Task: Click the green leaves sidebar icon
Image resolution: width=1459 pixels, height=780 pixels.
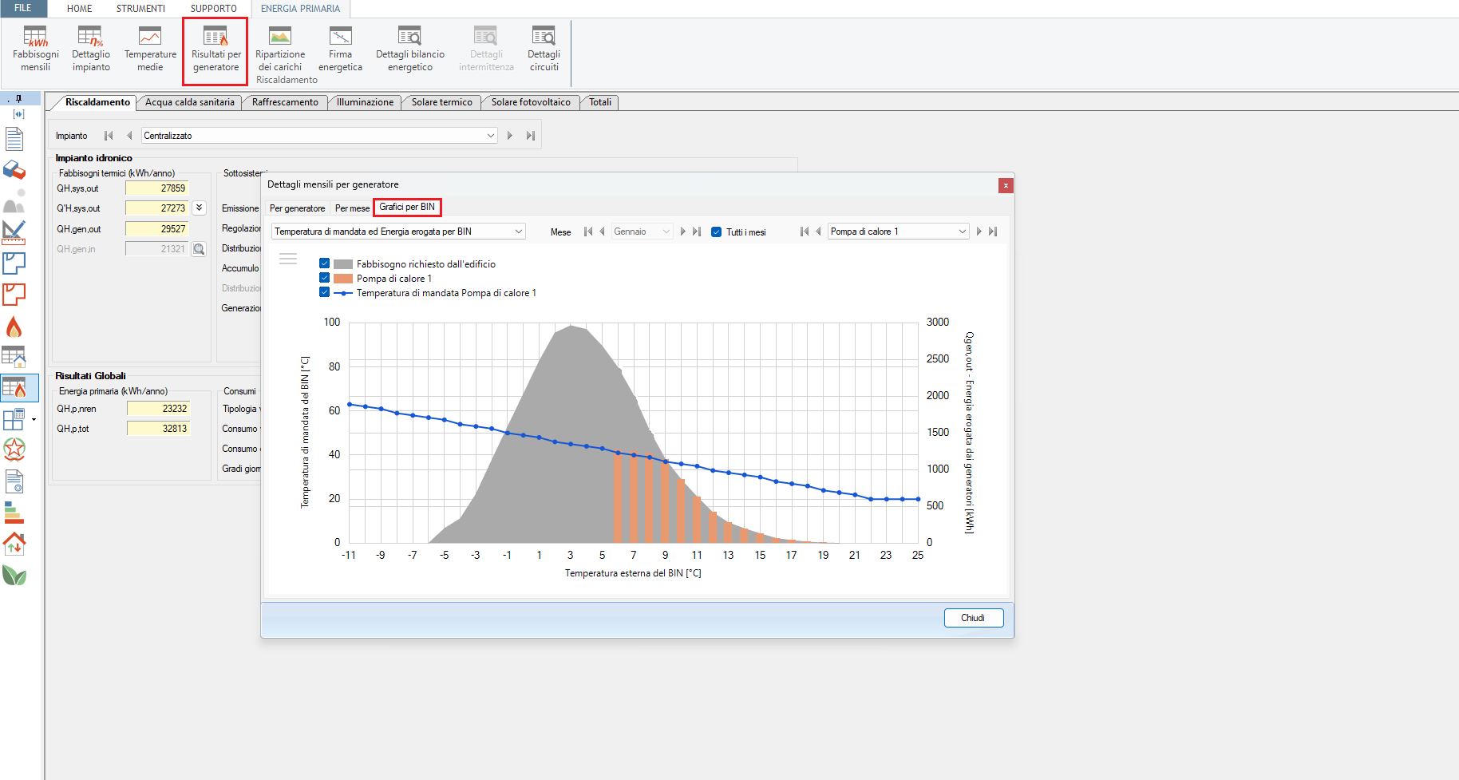Action: (x=14, y=575)
